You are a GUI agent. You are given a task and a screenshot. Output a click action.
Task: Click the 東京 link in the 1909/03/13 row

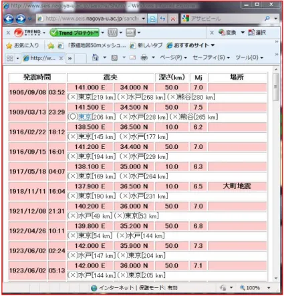(x=85, y=117)
